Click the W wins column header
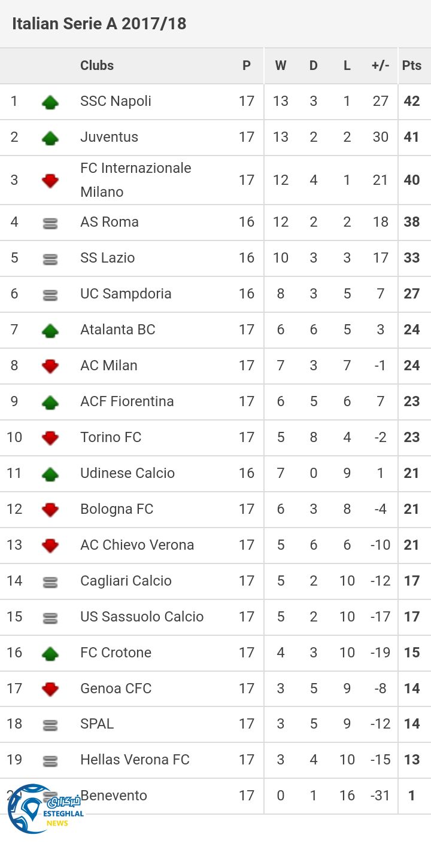Viewport: 431px width, 847px height. pos(280,66)
